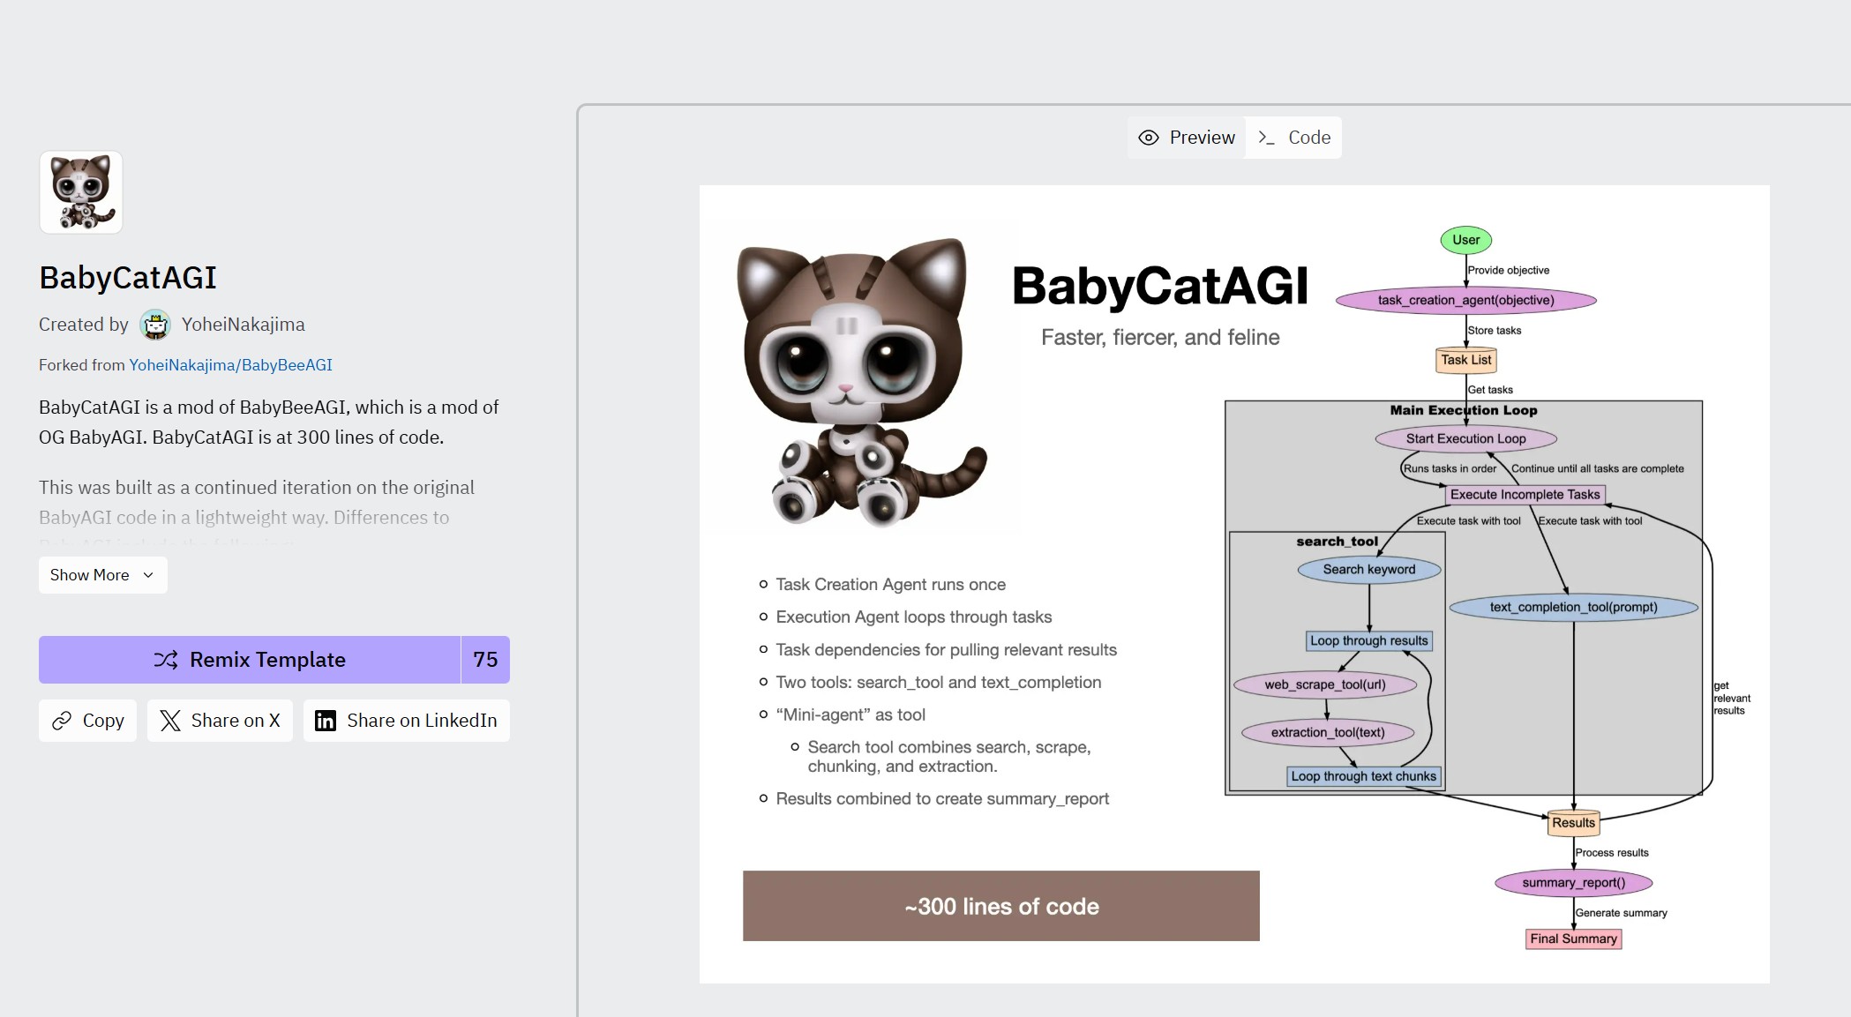Viewport: 1851px width, 1017px height.
Task: Switch to the Code tab
Action: [1293, 138]
